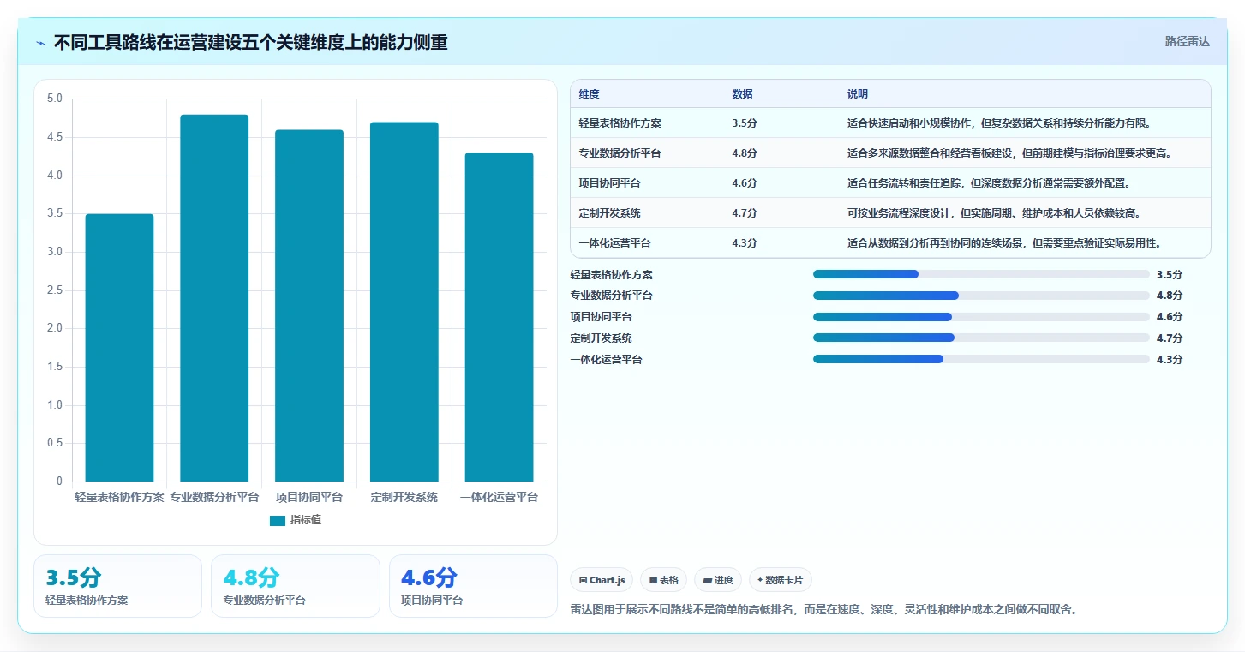The image size is (1245, 652).
Task: Click the 项目协同平台 progress bar
Action: click(x=981, y=317)
